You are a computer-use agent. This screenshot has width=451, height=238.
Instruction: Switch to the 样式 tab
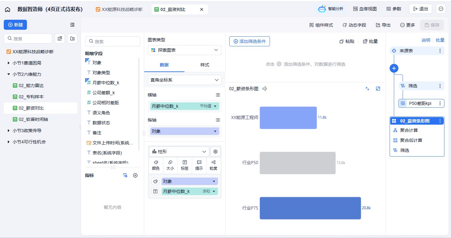click(205, 65)
